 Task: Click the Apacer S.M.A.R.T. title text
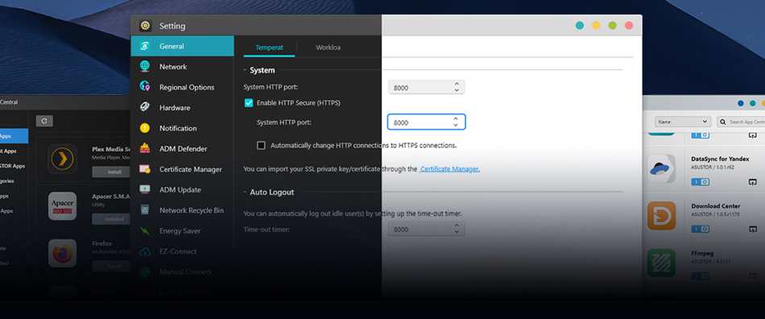[x=111, y=197]
